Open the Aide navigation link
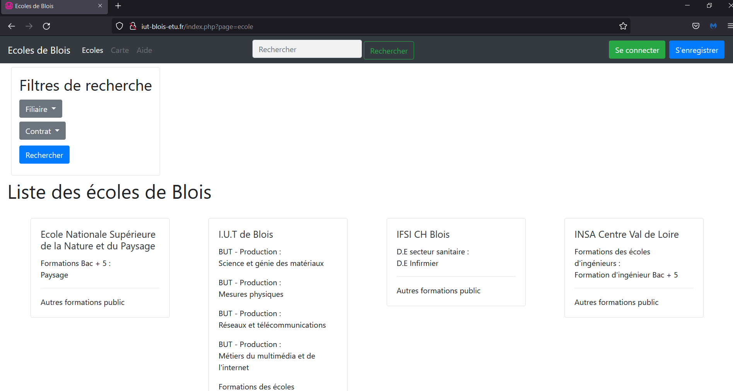Screen dimensions: 733x391 tap(144, 50)
